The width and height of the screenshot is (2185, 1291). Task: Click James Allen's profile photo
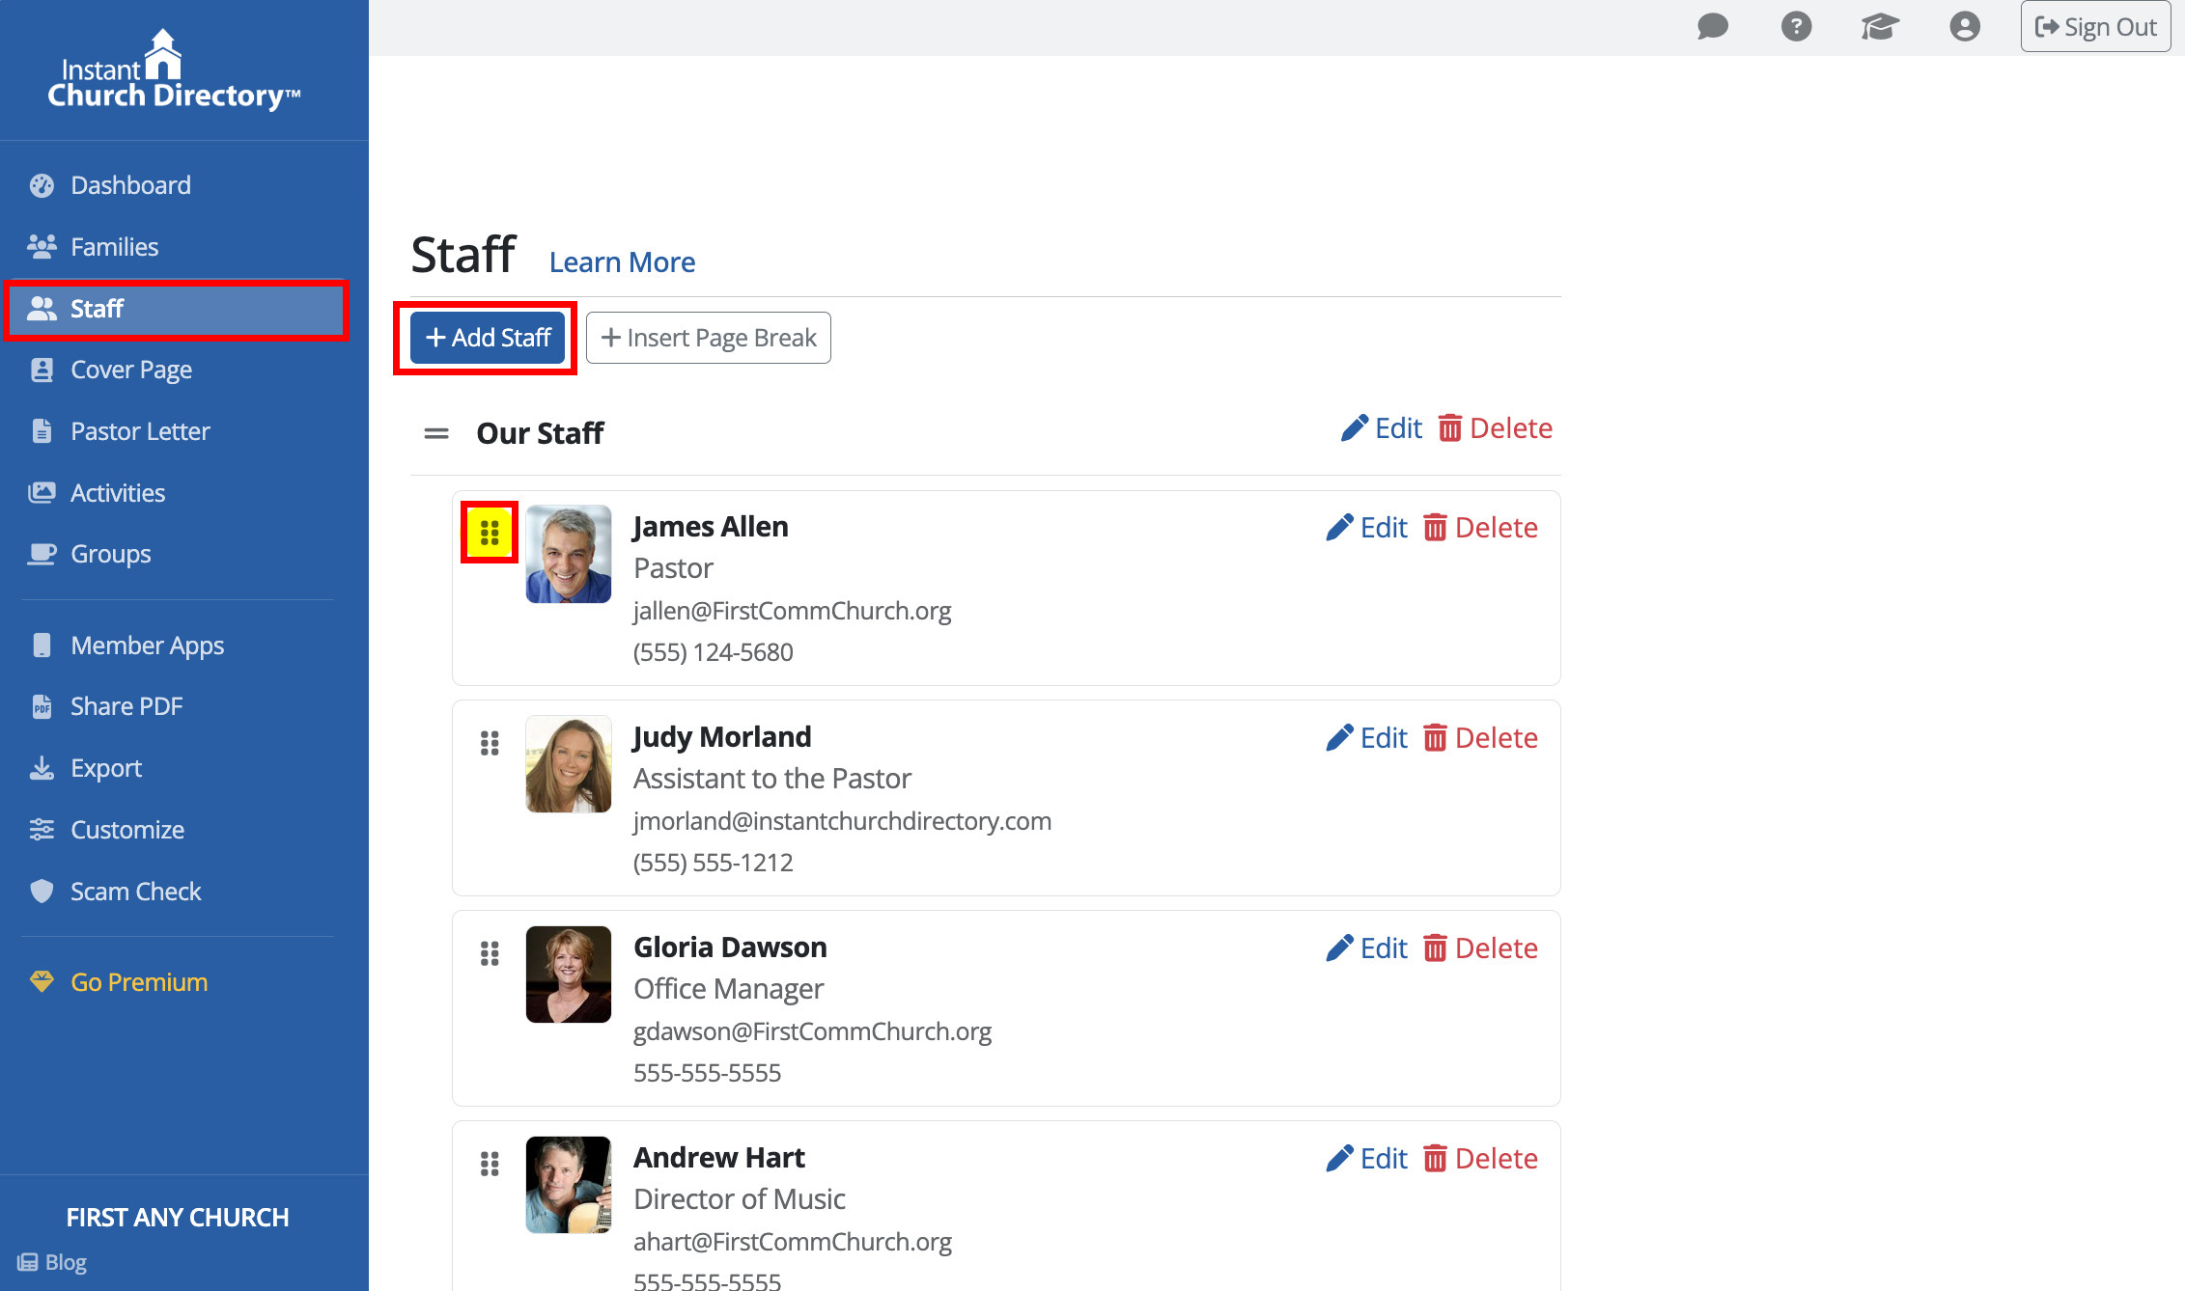pos(568,554)
